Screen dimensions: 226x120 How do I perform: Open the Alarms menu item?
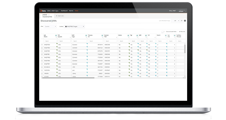(x=71, y=10)
